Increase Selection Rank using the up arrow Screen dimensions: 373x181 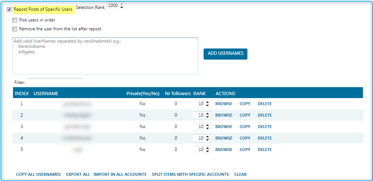click(122, 4)
